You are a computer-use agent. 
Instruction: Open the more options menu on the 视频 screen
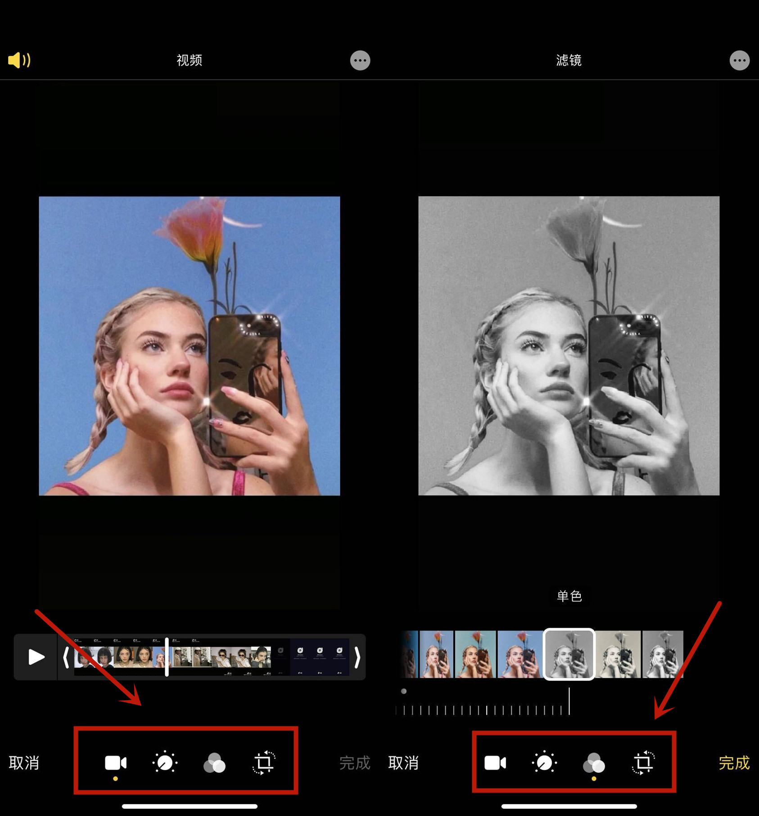360,60
